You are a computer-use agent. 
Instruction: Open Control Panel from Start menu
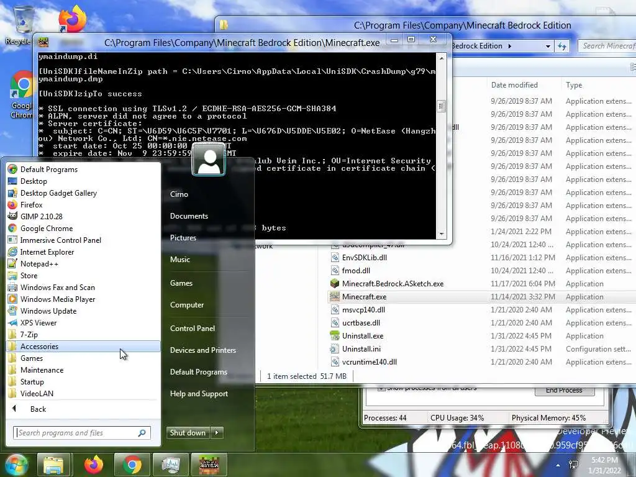[x=193, y=329]
